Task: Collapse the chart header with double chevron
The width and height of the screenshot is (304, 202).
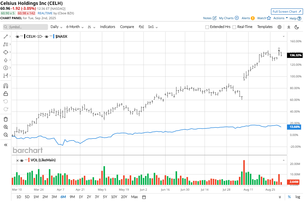Action: coord(289,27)
